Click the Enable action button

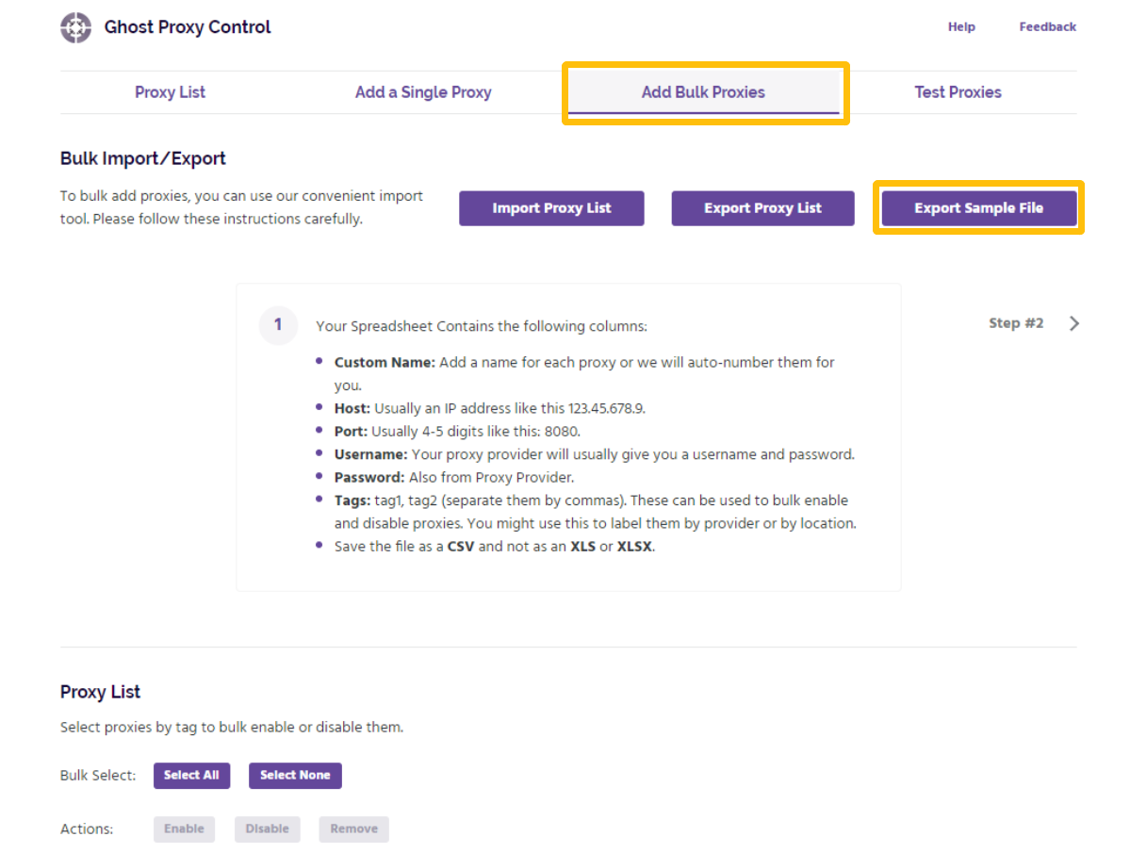(184, 829)
